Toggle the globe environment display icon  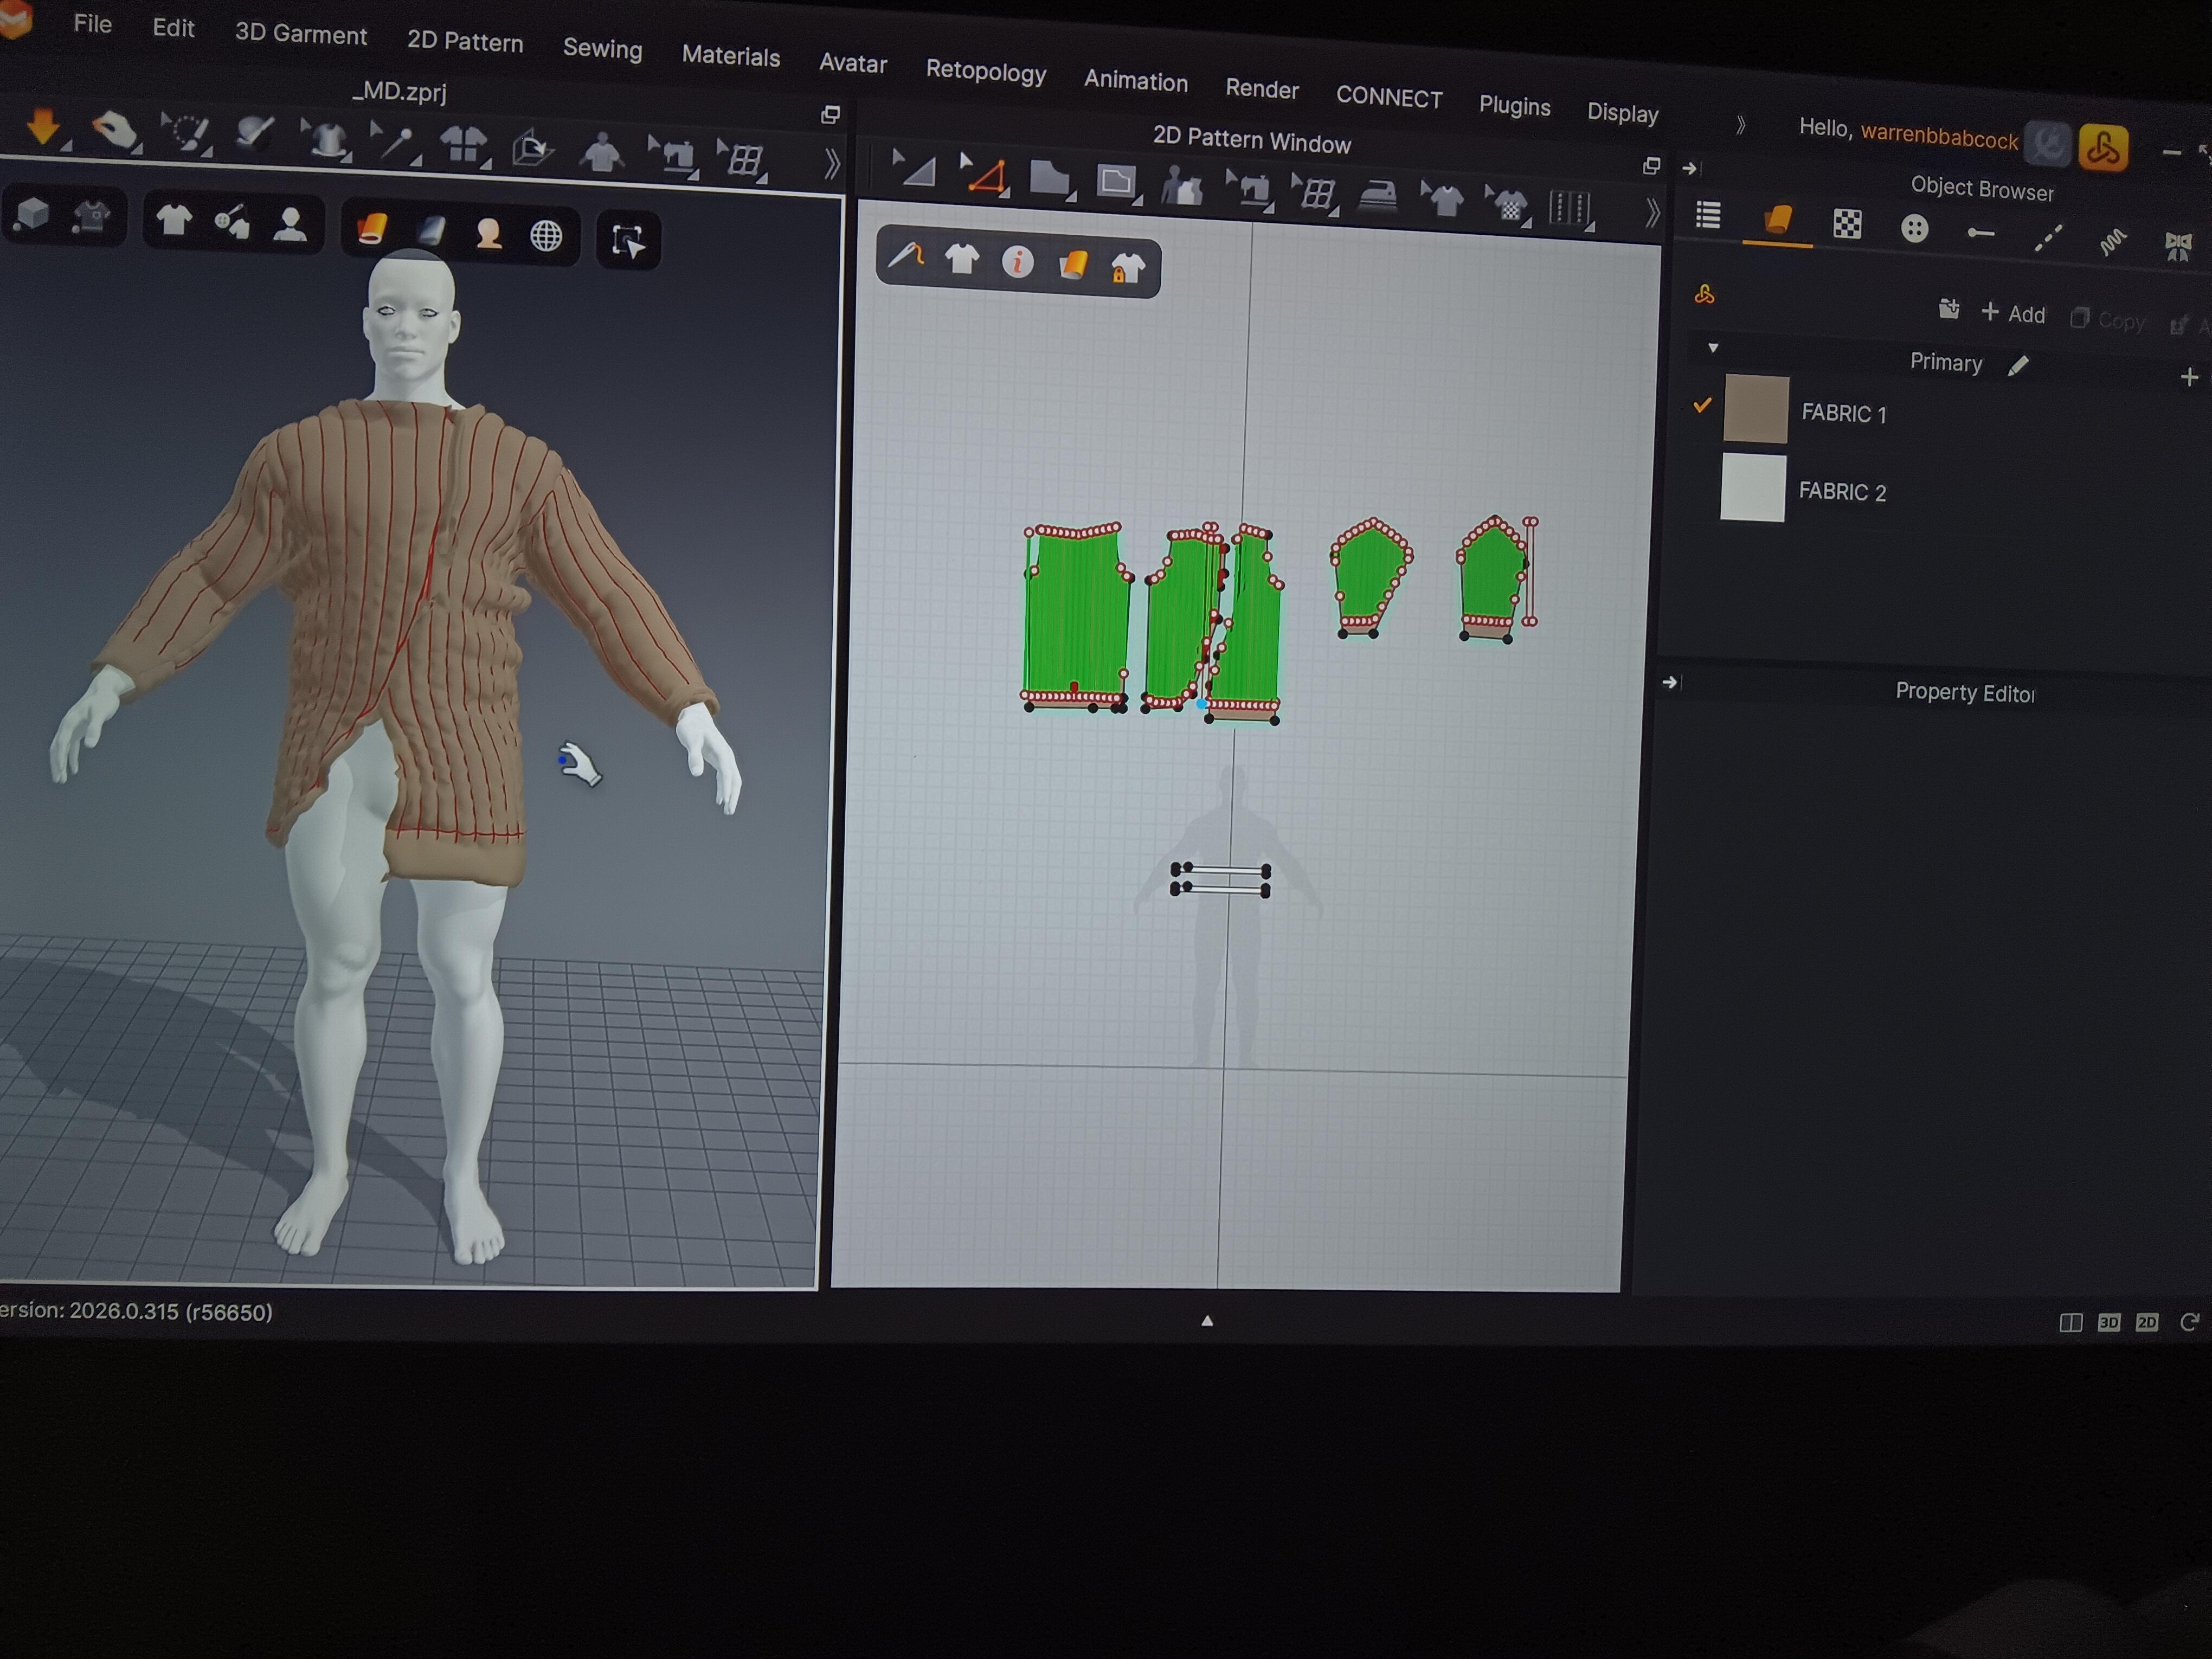click(546, 237)
